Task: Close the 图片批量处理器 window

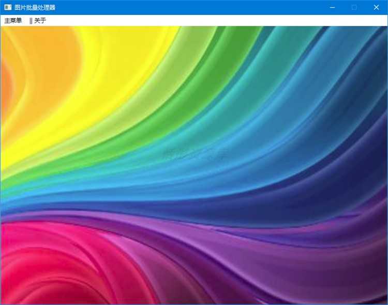Action: click(376, 7)
